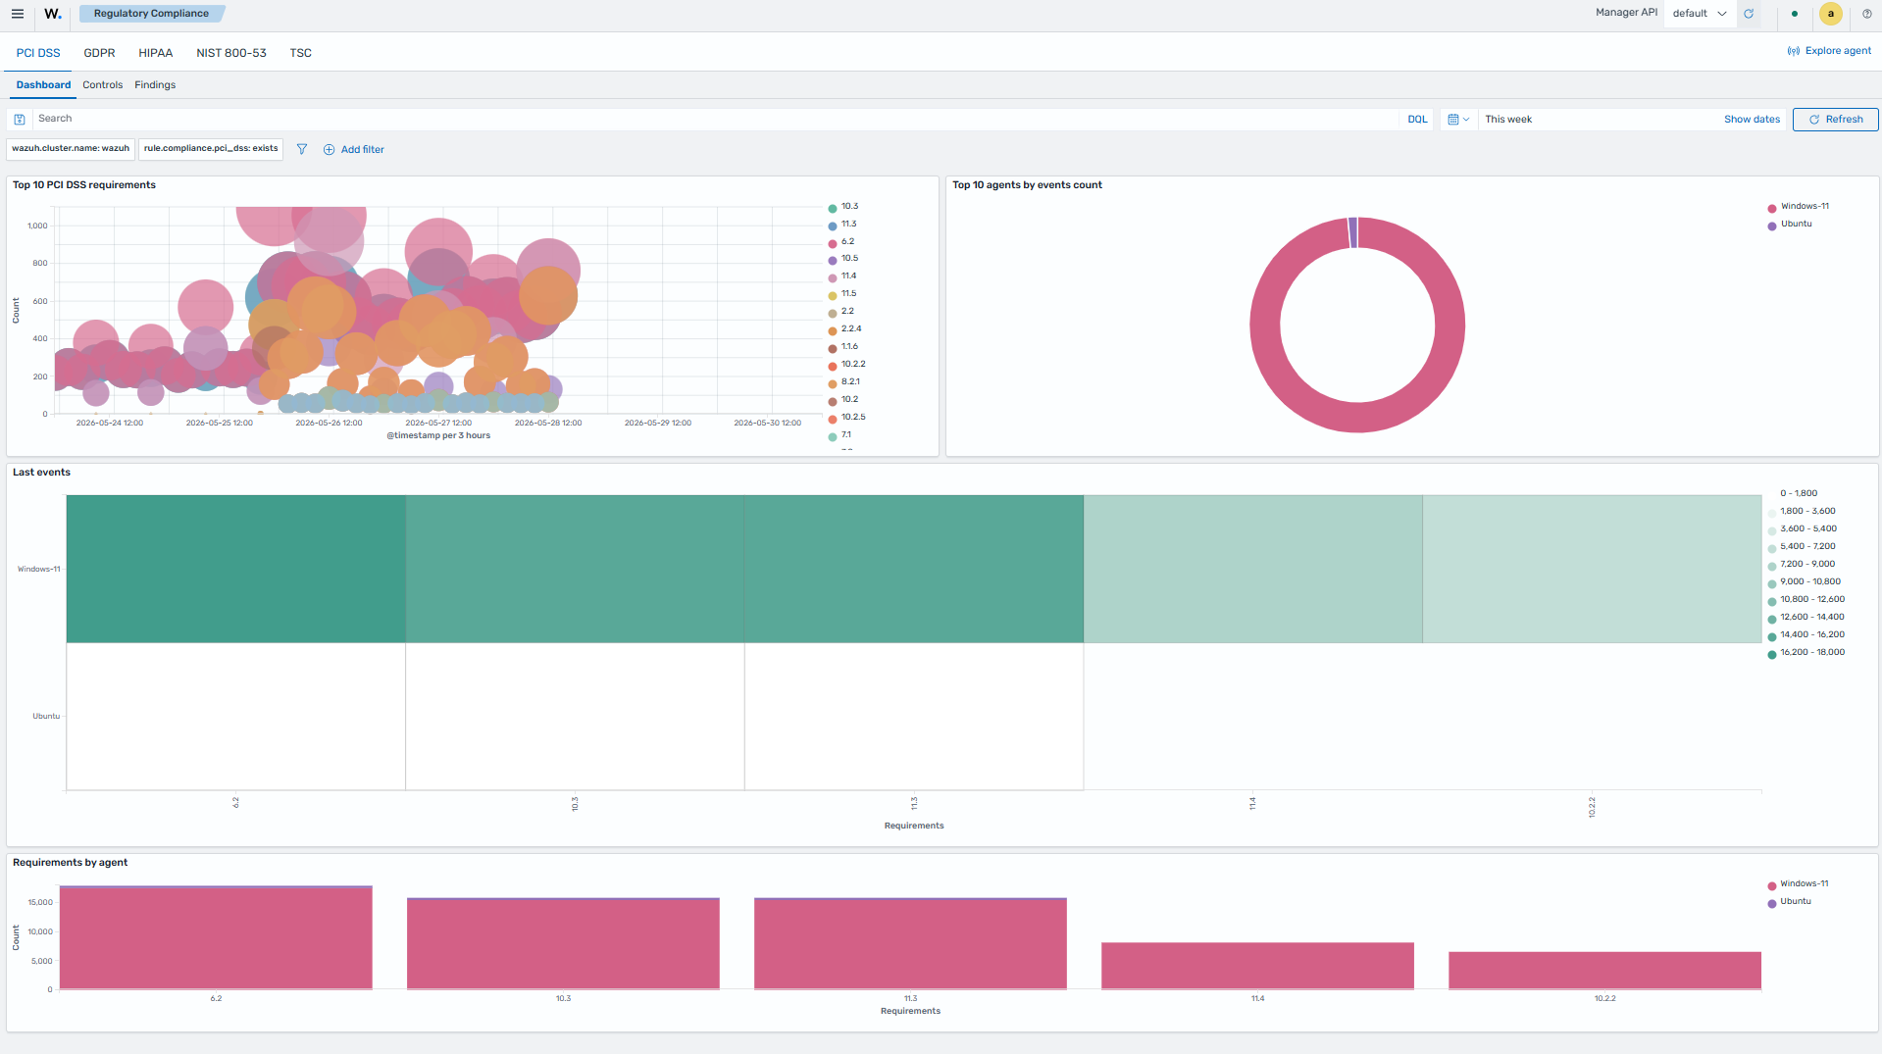Image resolution: width=1882 pixels, height=1054 pixels.
Task: Switch to the GDPR tab
Action: (99, 53)
